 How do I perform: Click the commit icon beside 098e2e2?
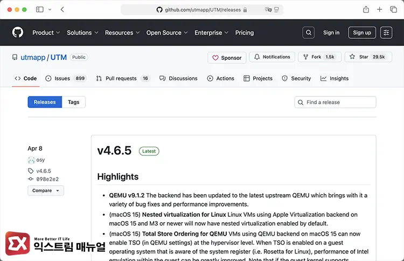tap(31, 179)
